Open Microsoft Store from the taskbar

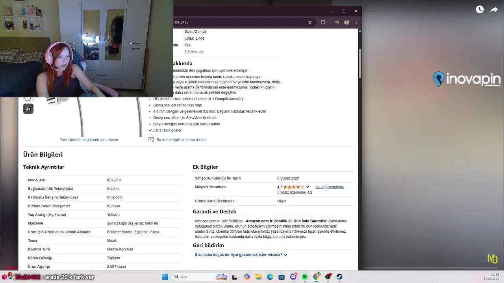pyautogui.click(x=282, y=277)
